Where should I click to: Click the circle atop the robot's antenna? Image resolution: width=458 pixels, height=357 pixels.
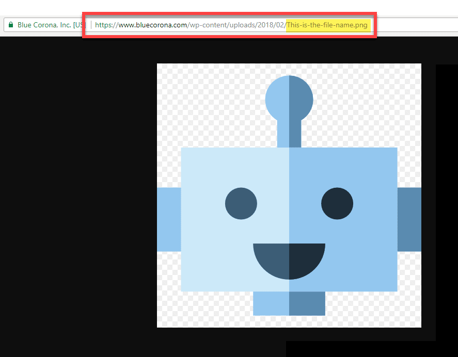(289, 98)
